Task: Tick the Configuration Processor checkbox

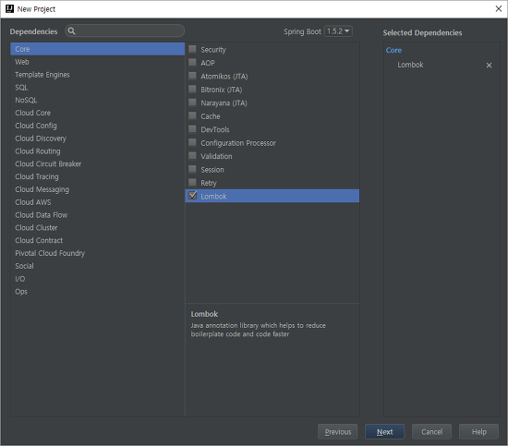Action: [x=192, y=142]
